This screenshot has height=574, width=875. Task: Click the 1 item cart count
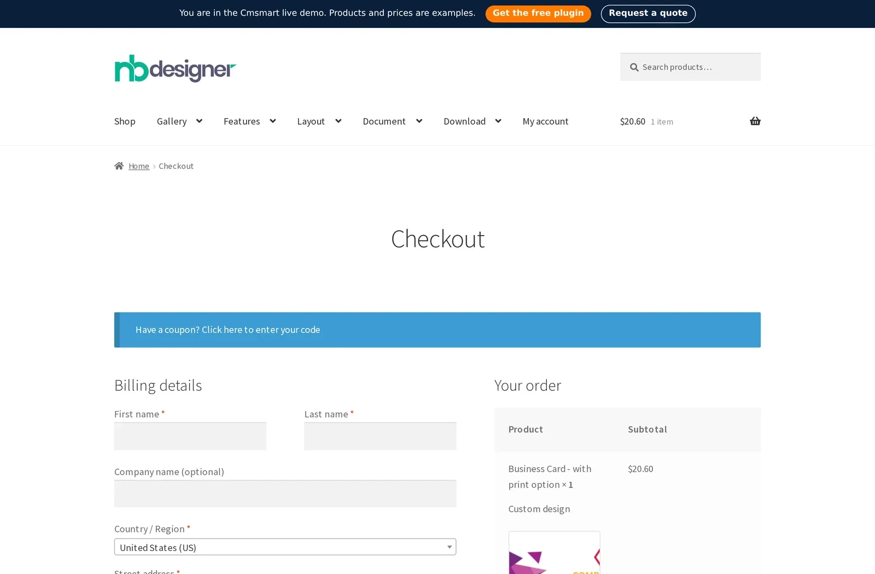pos(662,122)
